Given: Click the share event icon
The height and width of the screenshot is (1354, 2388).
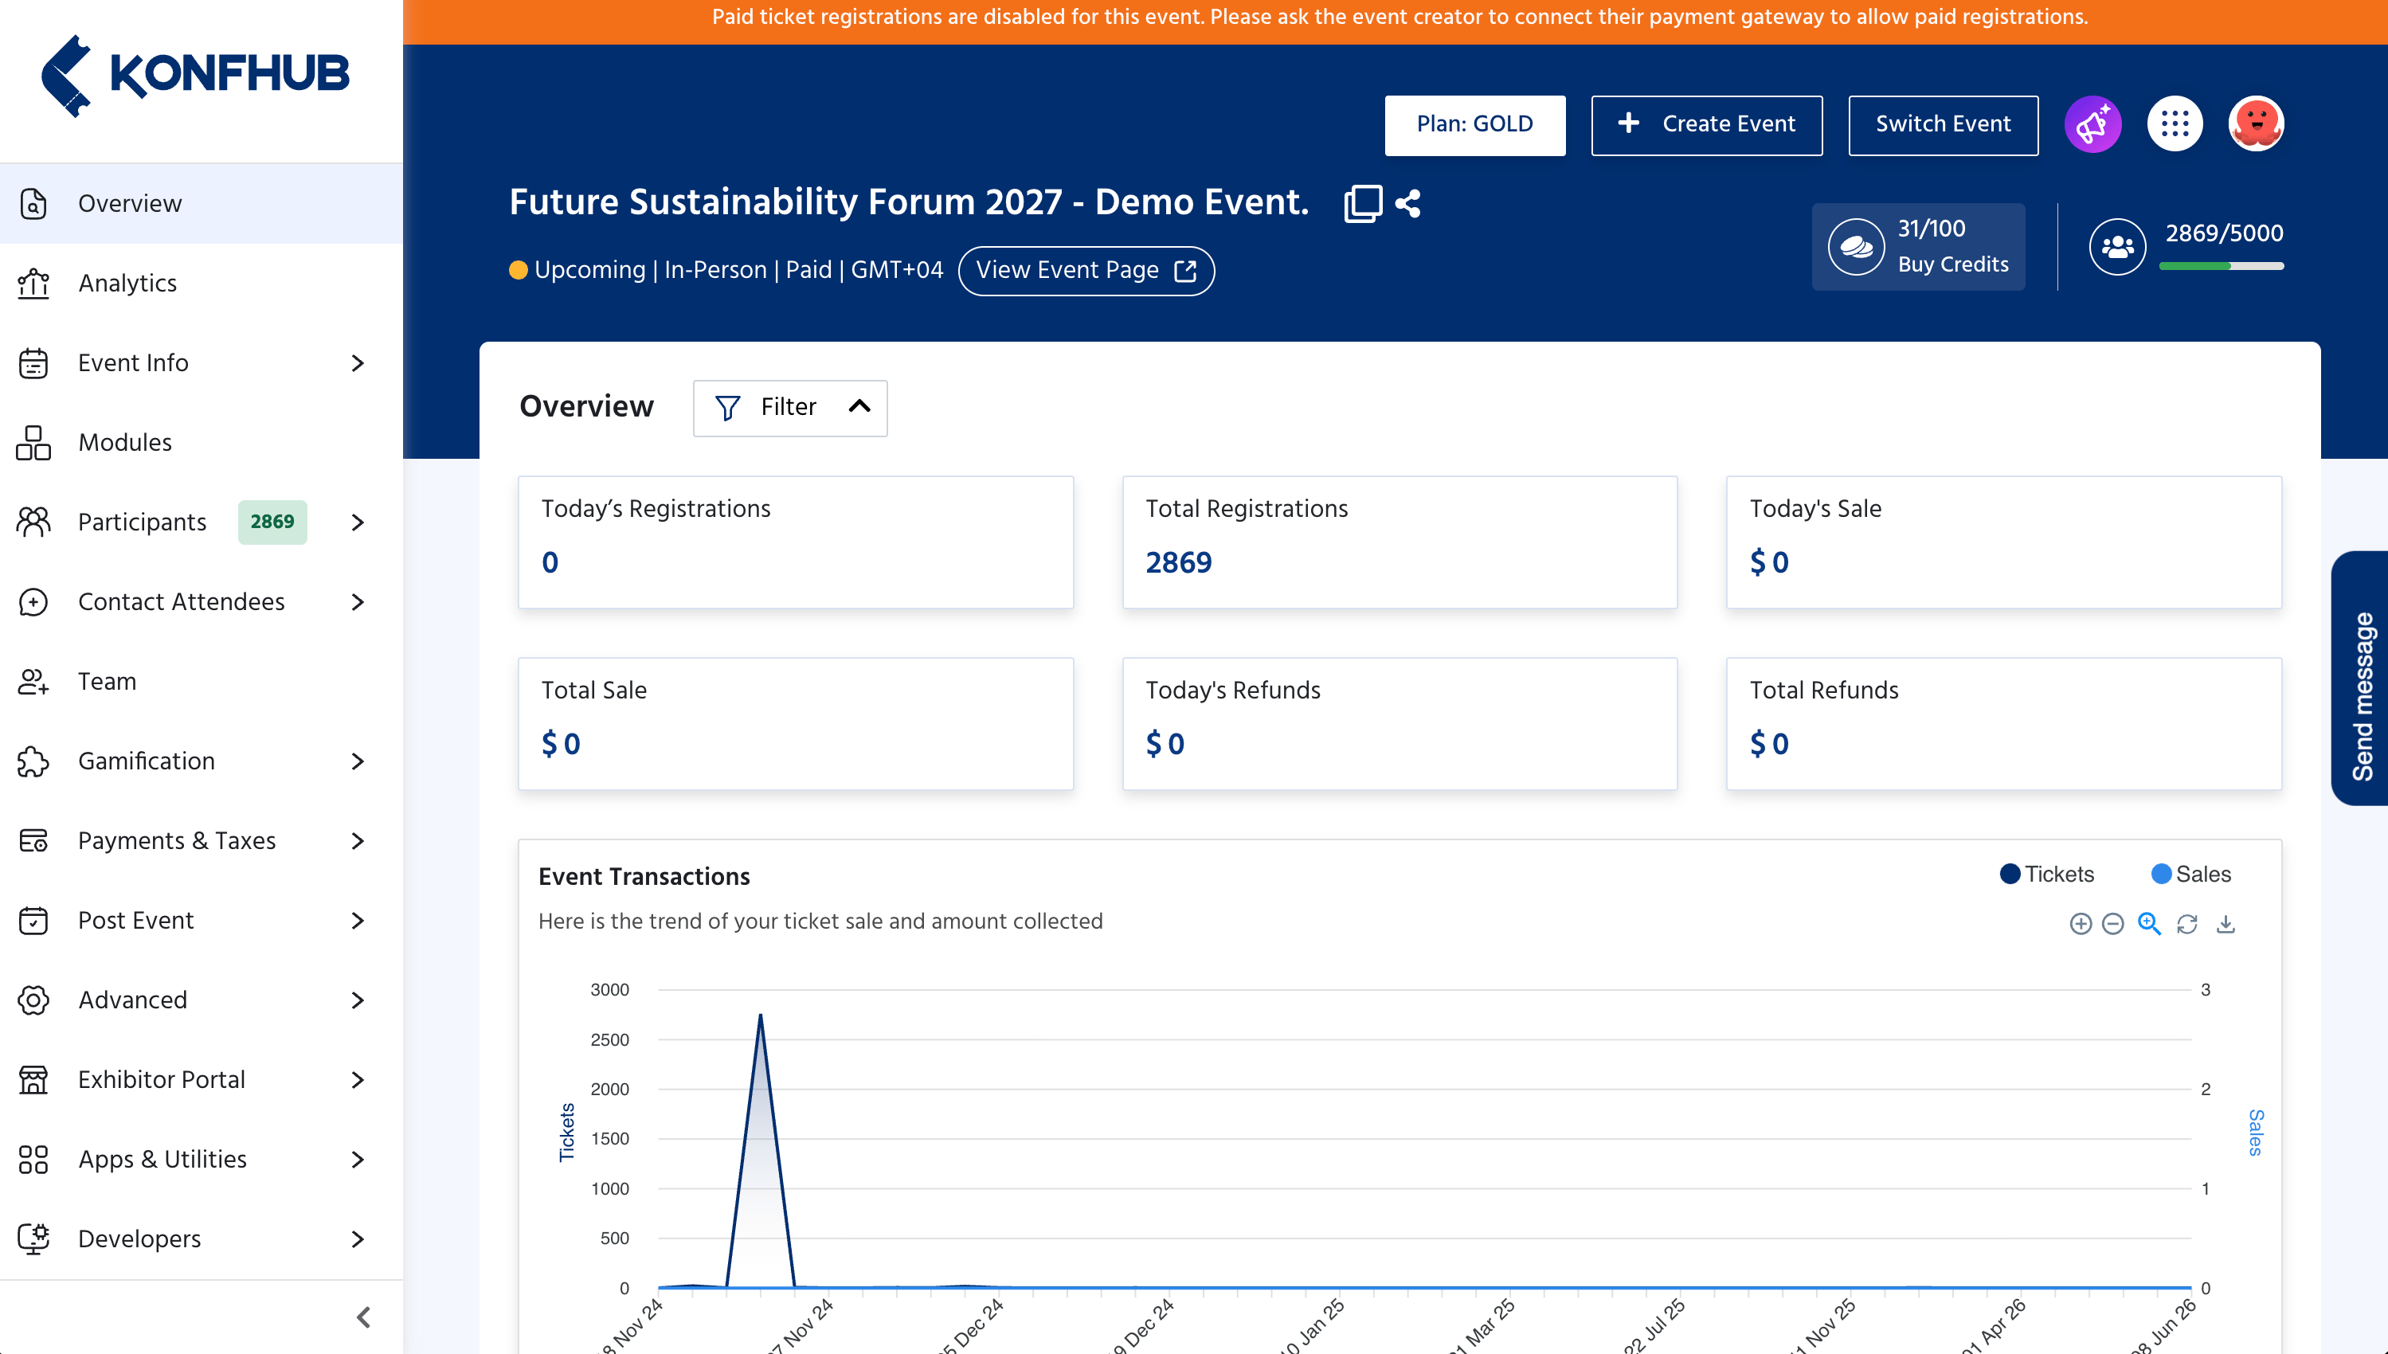Looking at the screenshot, I should click(x=1408, y=203).
